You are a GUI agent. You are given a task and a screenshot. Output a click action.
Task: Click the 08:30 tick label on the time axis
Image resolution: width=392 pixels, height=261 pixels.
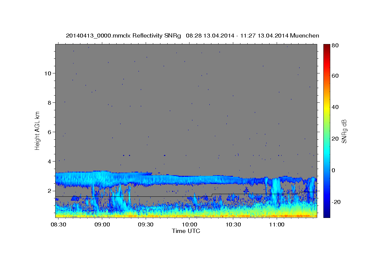59,225
